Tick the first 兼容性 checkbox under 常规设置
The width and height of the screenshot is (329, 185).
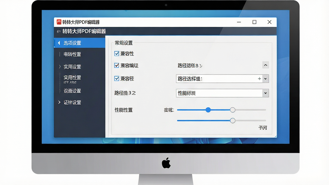117,54
